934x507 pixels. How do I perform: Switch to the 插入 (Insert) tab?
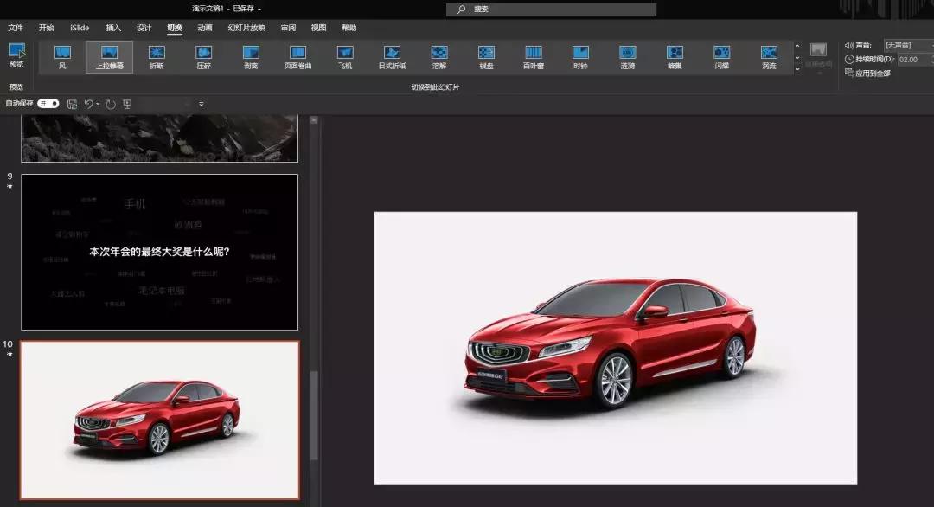pyautogui.click(x=113, y=28)
